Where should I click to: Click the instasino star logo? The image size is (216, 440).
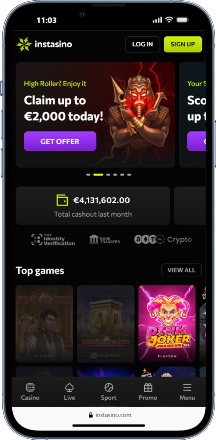24,44
